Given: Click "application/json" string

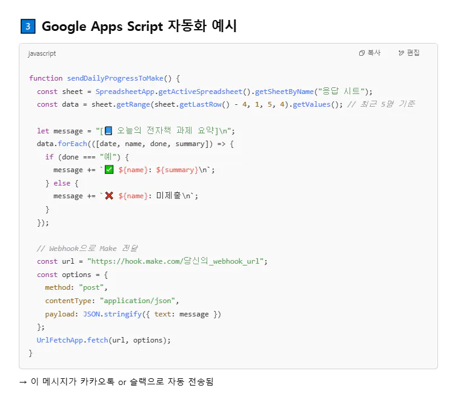Looking at the screenshot, I should pos(138,301).
